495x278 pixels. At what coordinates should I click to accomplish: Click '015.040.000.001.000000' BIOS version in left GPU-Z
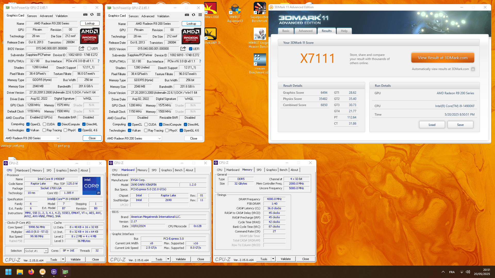pyautogui.click(x=52, y=48)
